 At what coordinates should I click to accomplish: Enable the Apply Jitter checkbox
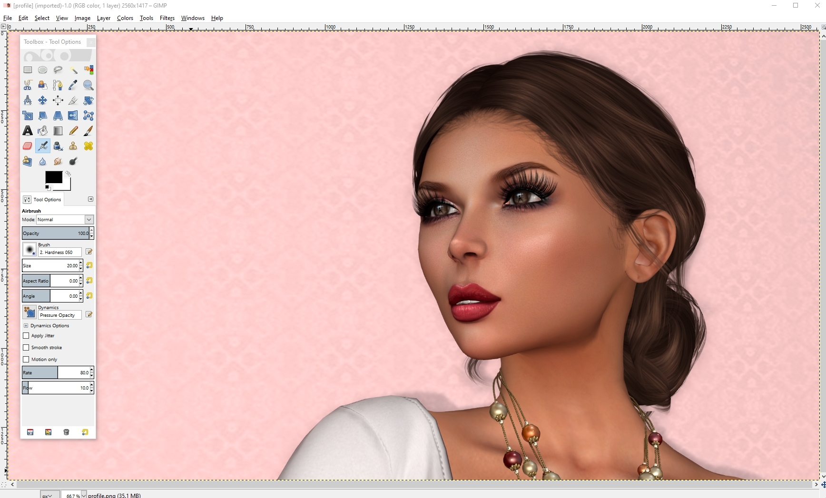[26, 336]
